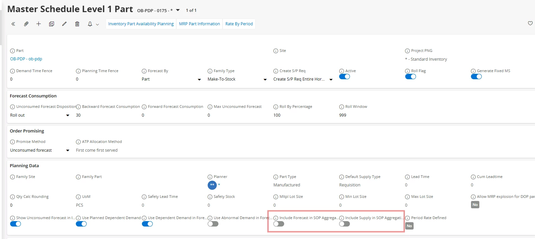Open Inventory Part Availability Planning tab
The image size is (535, 239).
click(141, 24)
